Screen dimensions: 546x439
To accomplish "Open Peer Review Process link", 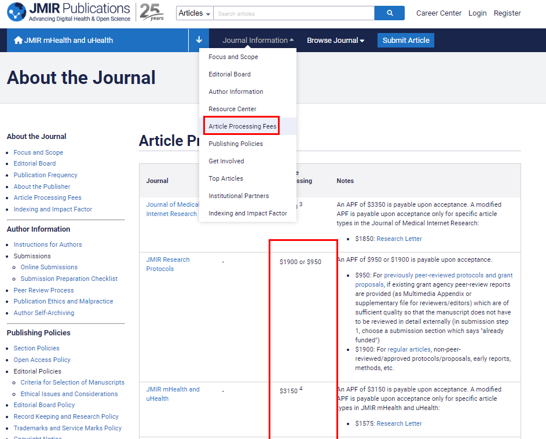I will (x=43, y=290).
